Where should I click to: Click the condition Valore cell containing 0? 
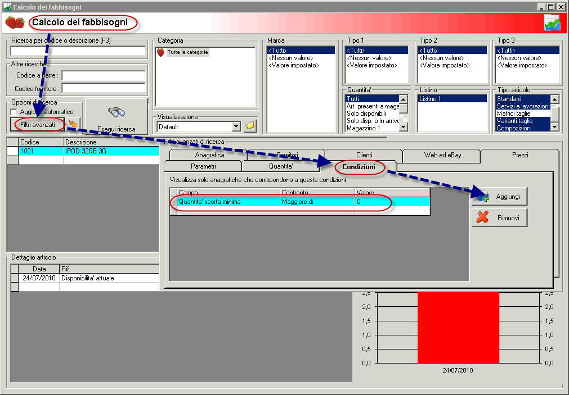click(393, 202)
